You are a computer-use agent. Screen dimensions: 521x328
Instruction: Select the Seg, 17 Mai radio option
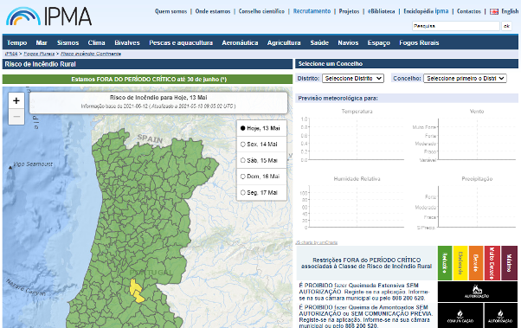click(243, 193)
